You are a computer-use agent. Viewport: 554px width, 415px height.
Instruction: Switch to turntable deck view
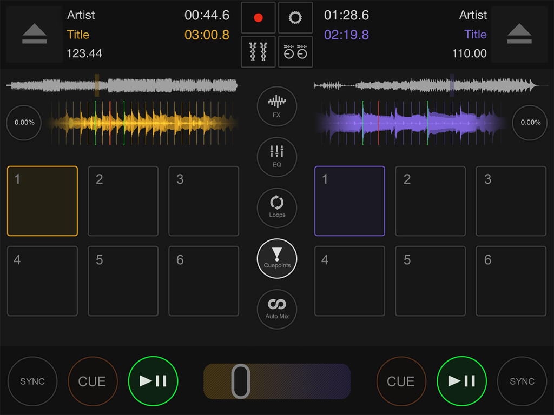[295, 52]
